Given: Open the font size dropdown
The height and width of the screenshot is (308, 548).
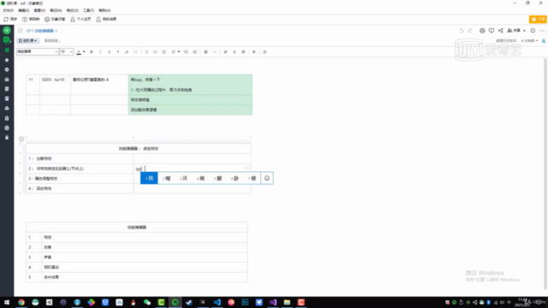Looking at the screenshot, I should (66, 51).
